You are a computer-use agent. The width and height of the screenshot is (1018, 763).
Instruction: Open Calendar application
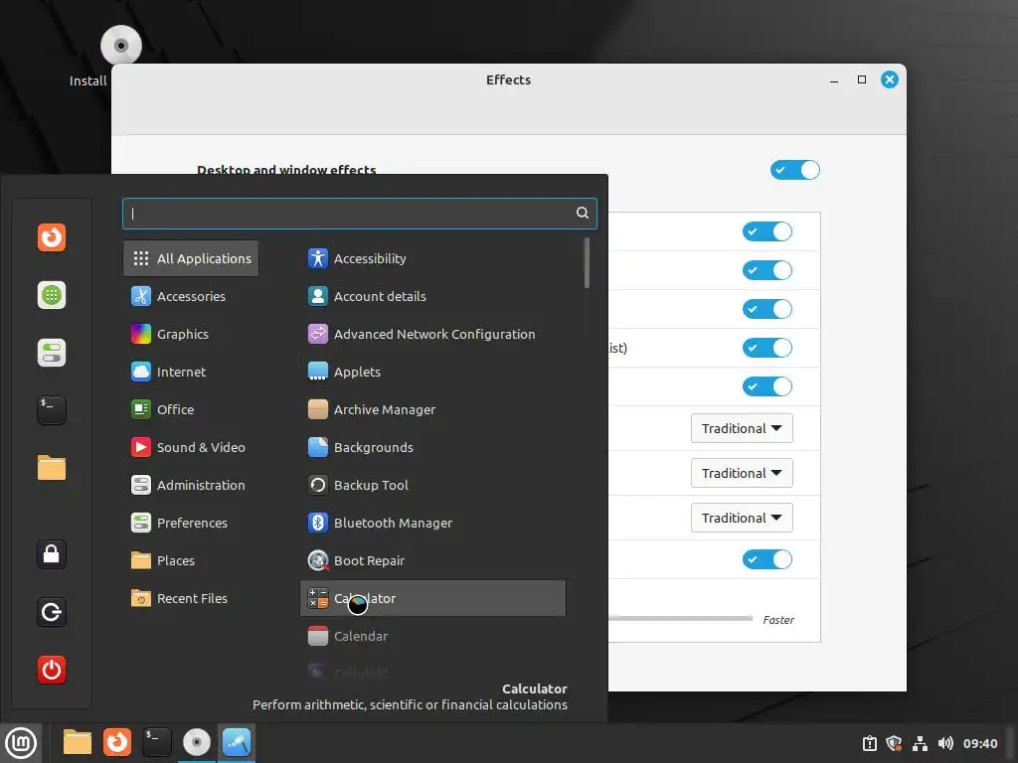(432, 636)
